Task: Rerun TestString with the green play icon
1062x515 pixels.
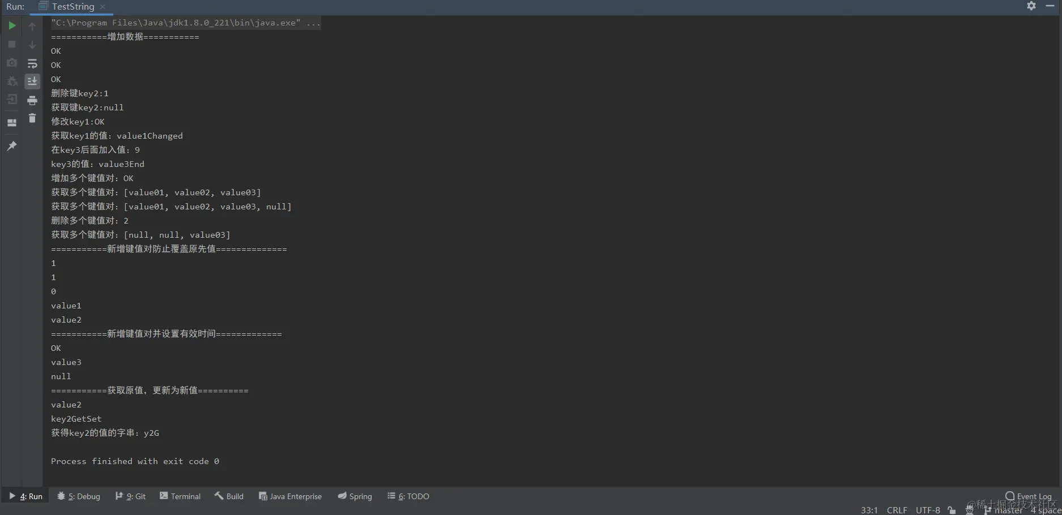Action: 12,25
